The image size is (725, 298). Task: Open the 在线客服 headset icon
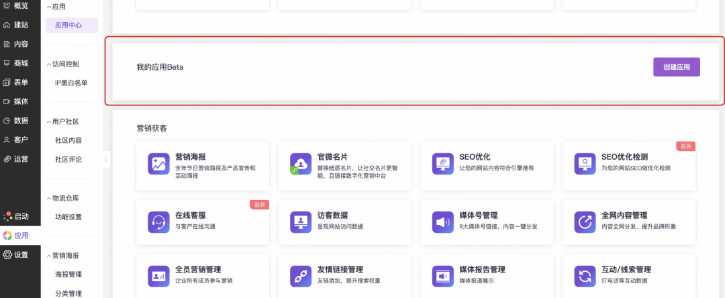pyautogui.click(x=158, y=221)
